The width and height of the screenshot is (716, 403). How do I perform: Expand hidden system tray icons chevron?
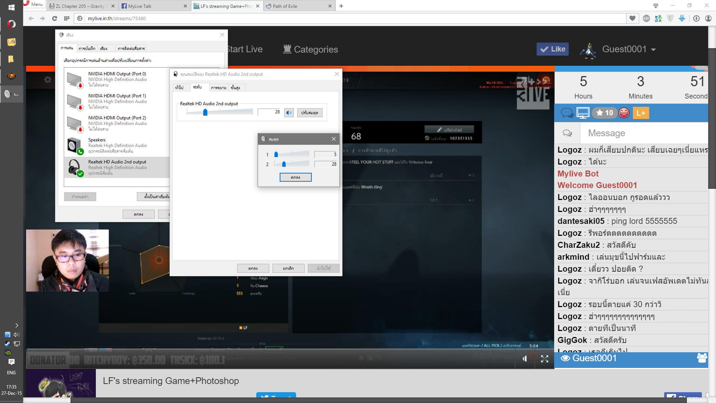point(16,325)
